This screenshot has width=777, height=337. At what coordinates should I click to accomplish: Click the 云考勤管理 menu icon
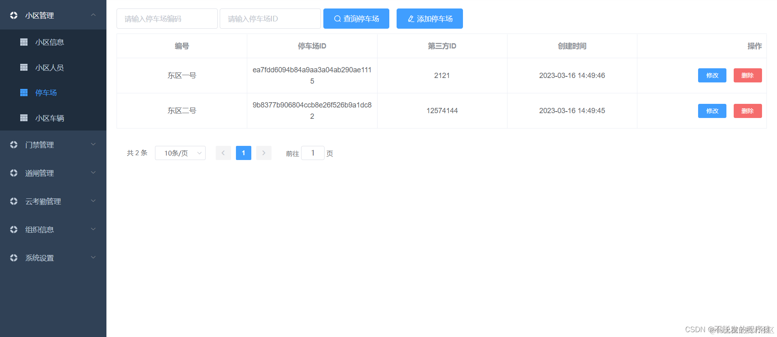[x=14, y=201]
